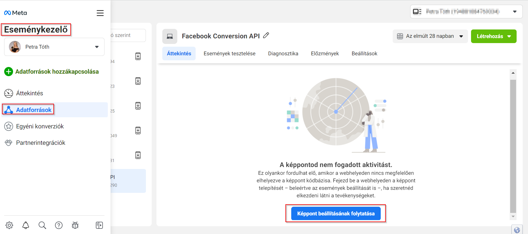The image size is (528, 234).
Task: Click the vertical scrollbar down arrow
Action: coord(513,216)
